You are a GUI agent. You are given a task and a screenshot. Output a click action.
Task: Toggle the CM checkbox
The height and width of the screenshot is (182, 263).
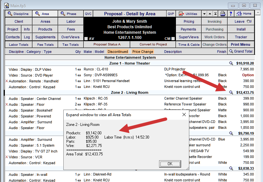click(173, 39)
